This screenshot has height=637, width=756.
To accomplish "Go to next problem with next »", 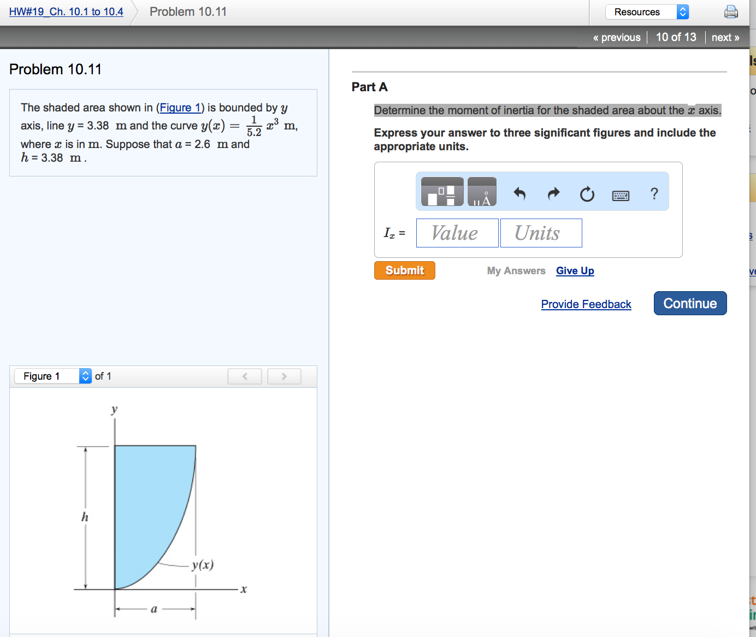I will coord(725,37).
